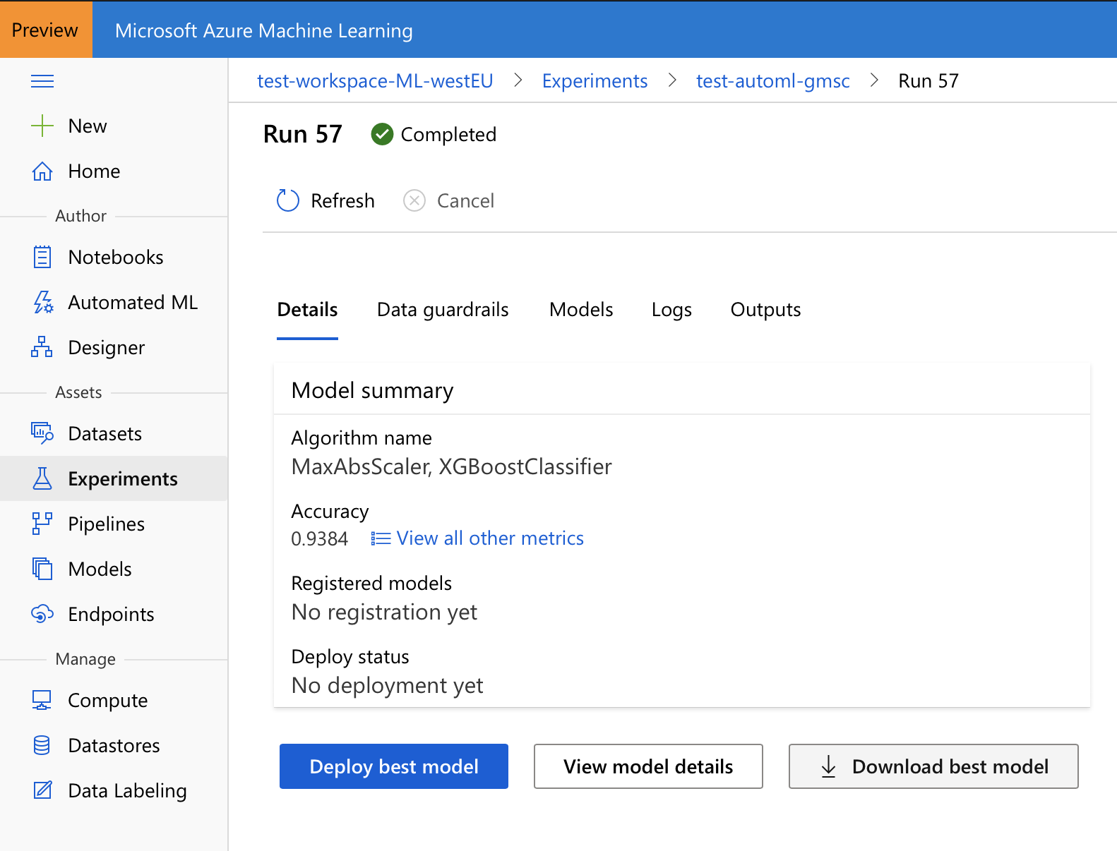Click the MaxAbsScaler, XGBoostClassifier value
Screen dimensions: 1117x851
pyautogui.click(x=452, y=466)
